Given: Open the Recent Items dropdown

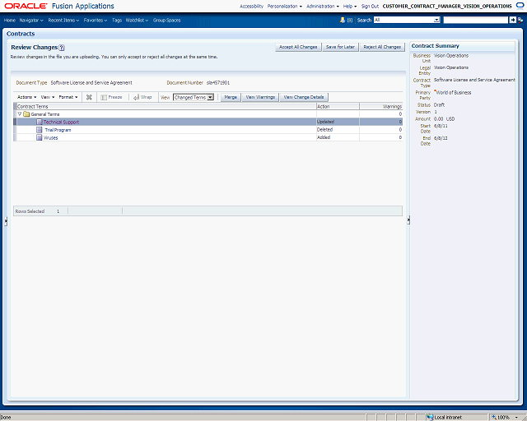Looking at the screenshot, I should (63, 20).
